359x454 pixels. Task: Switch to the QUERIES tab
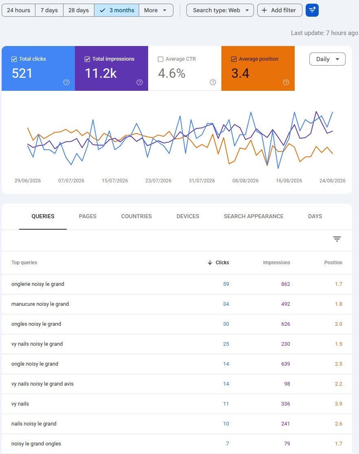coord(43,216)
